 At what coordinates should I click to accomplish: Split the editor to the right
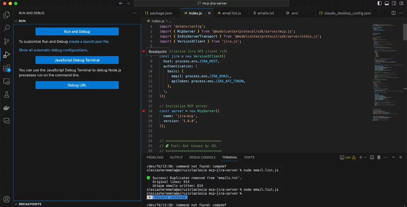(x=393, y=13)
